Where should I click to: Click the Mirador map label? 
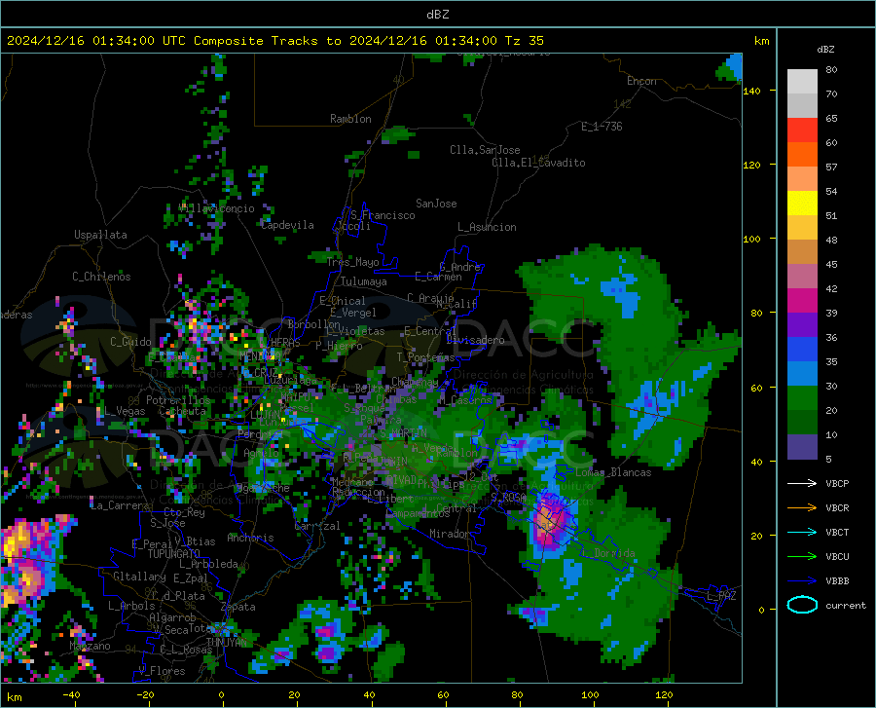pyautogui.click(x=449, y=534)
